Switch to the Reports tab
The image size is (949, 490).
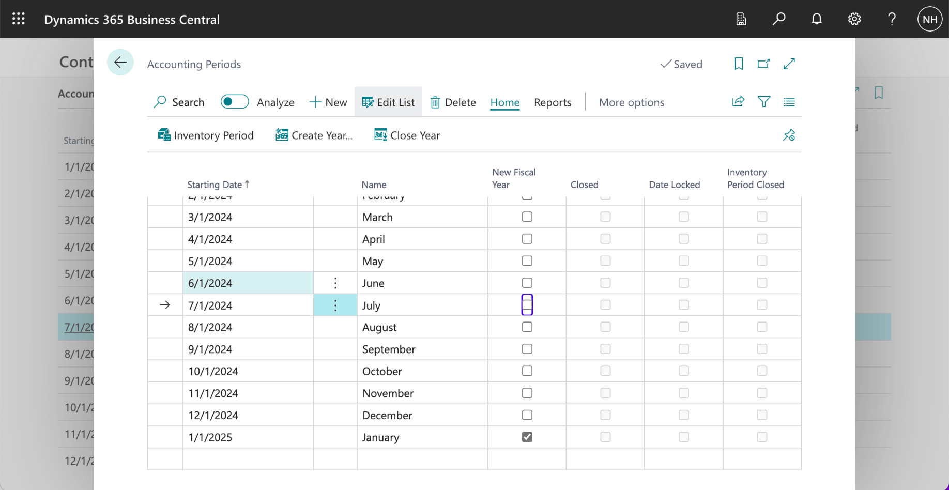click(x=553, y=102)
